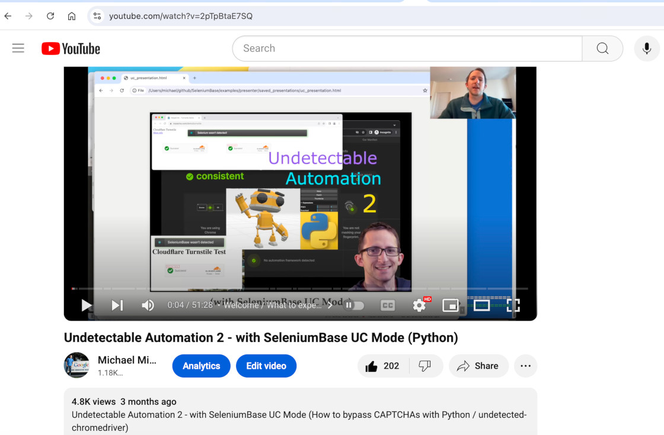Share the video
Viewport: 664px width, 435px height.
click(x=478, y=366)
